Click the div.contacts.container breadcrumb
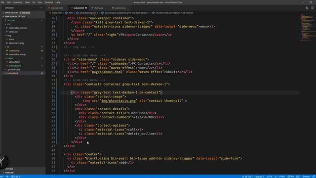 click(x=125, y=13)
